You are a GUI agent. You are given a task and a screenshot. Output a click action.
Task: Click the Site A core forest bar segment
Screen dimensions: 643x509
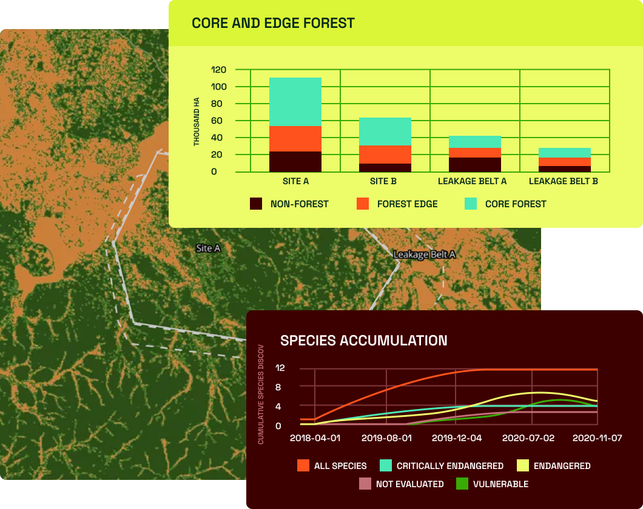point(295,102)
